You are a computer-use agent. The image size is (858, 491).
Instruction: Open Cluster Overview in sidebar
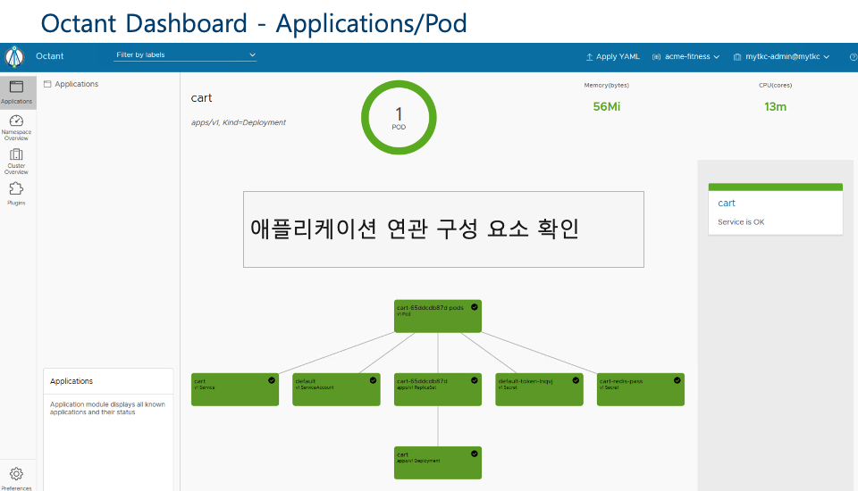click(16, 162)
